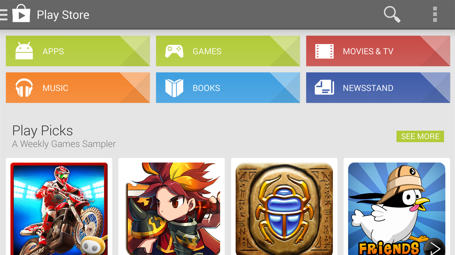Open the motocross bike game thumbnail

tap(59, 209)
